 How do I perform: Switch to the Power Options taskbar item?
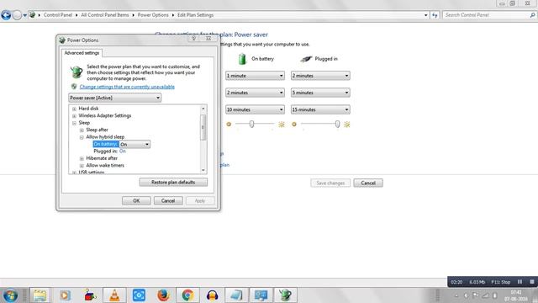click(285, 295)
